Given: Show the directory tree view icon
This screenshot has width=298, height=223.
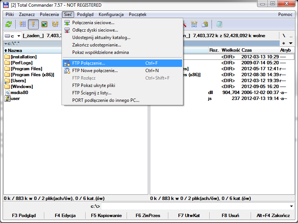Looking at the screenshot, I should pos(55,24).
